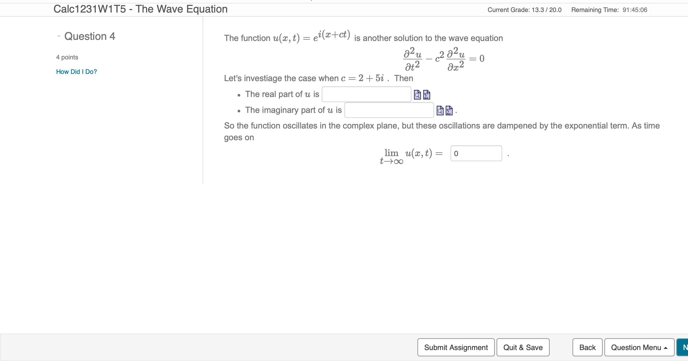Click the Remaining Time display
Image resolution: width=688 pixels, height=361 pixels.
point(609,10)
